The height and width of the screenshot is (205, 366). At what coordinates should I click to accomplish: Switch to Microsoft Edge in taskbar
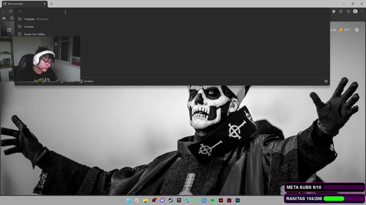pyautogui.click(x=187, y=200)
